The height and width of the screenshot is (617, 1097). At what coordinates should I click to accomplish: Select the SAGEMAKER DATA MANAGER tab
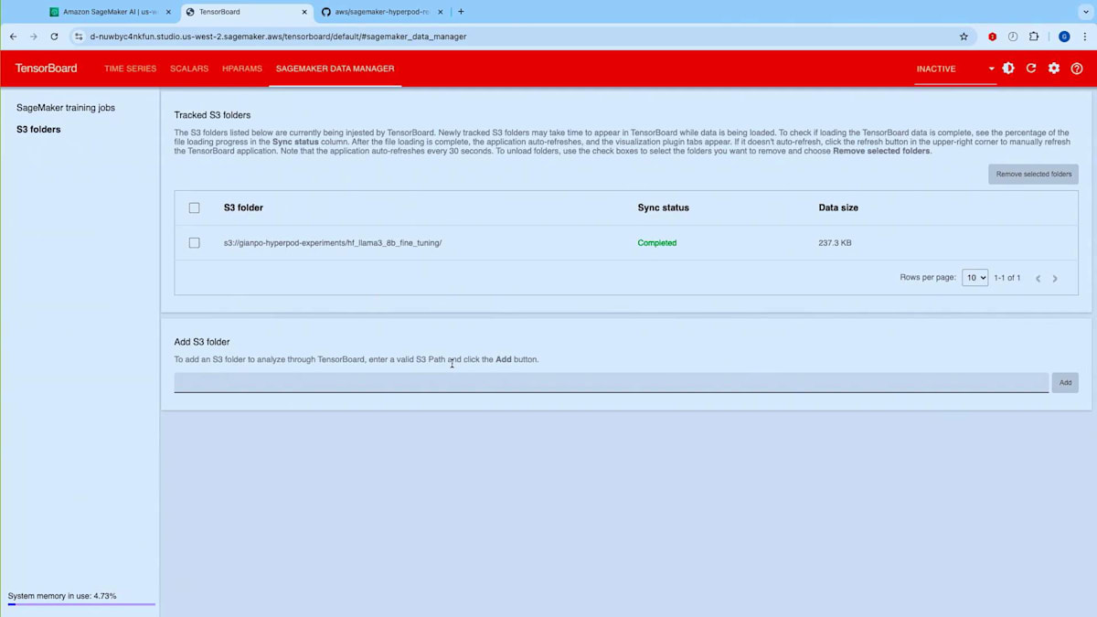tap(335, 69)
